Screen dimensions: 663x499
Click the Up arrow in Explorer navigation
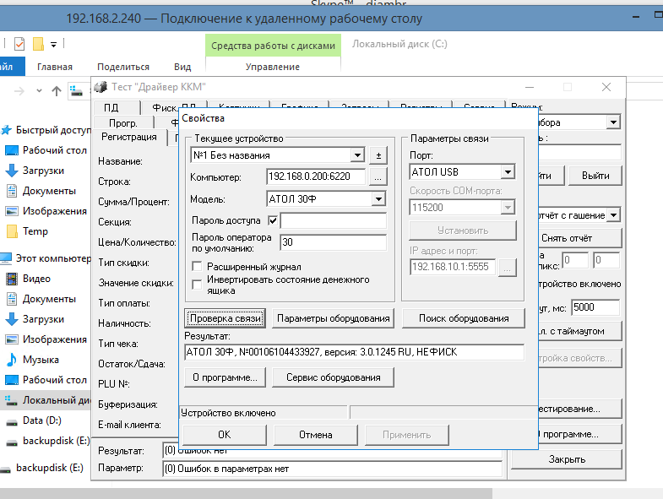click(57, 91)
